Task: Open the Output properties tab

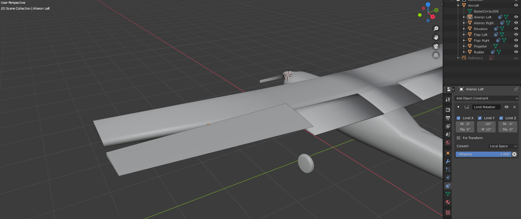Action: click(x=448, y=118)
